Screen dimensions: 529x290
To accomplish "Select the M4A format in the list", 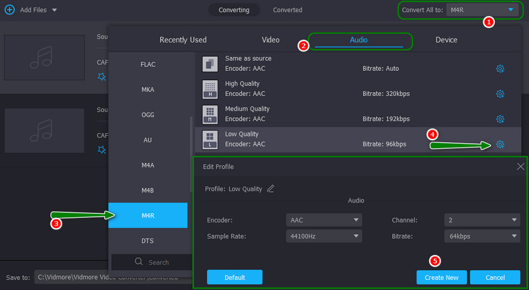I will click(147, 166).
